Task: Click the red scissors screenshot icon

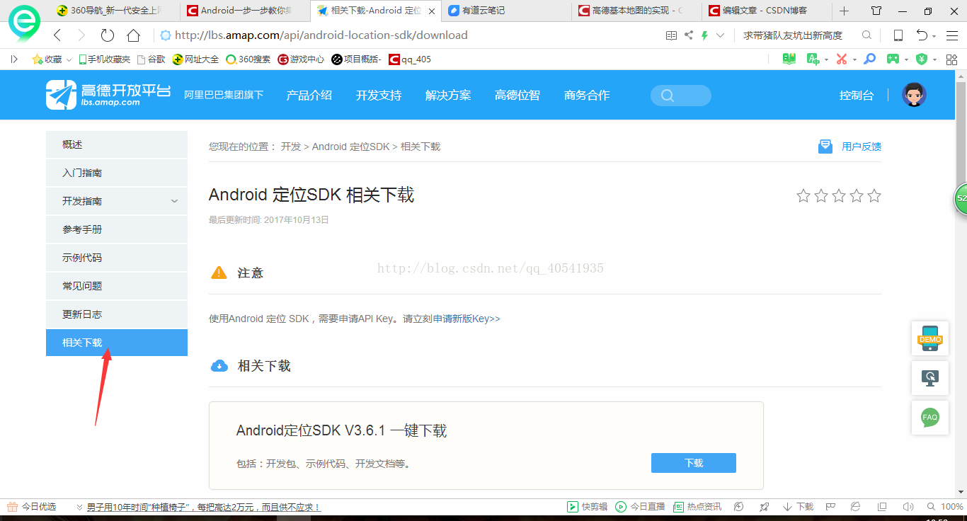Action: click(842, 59)
